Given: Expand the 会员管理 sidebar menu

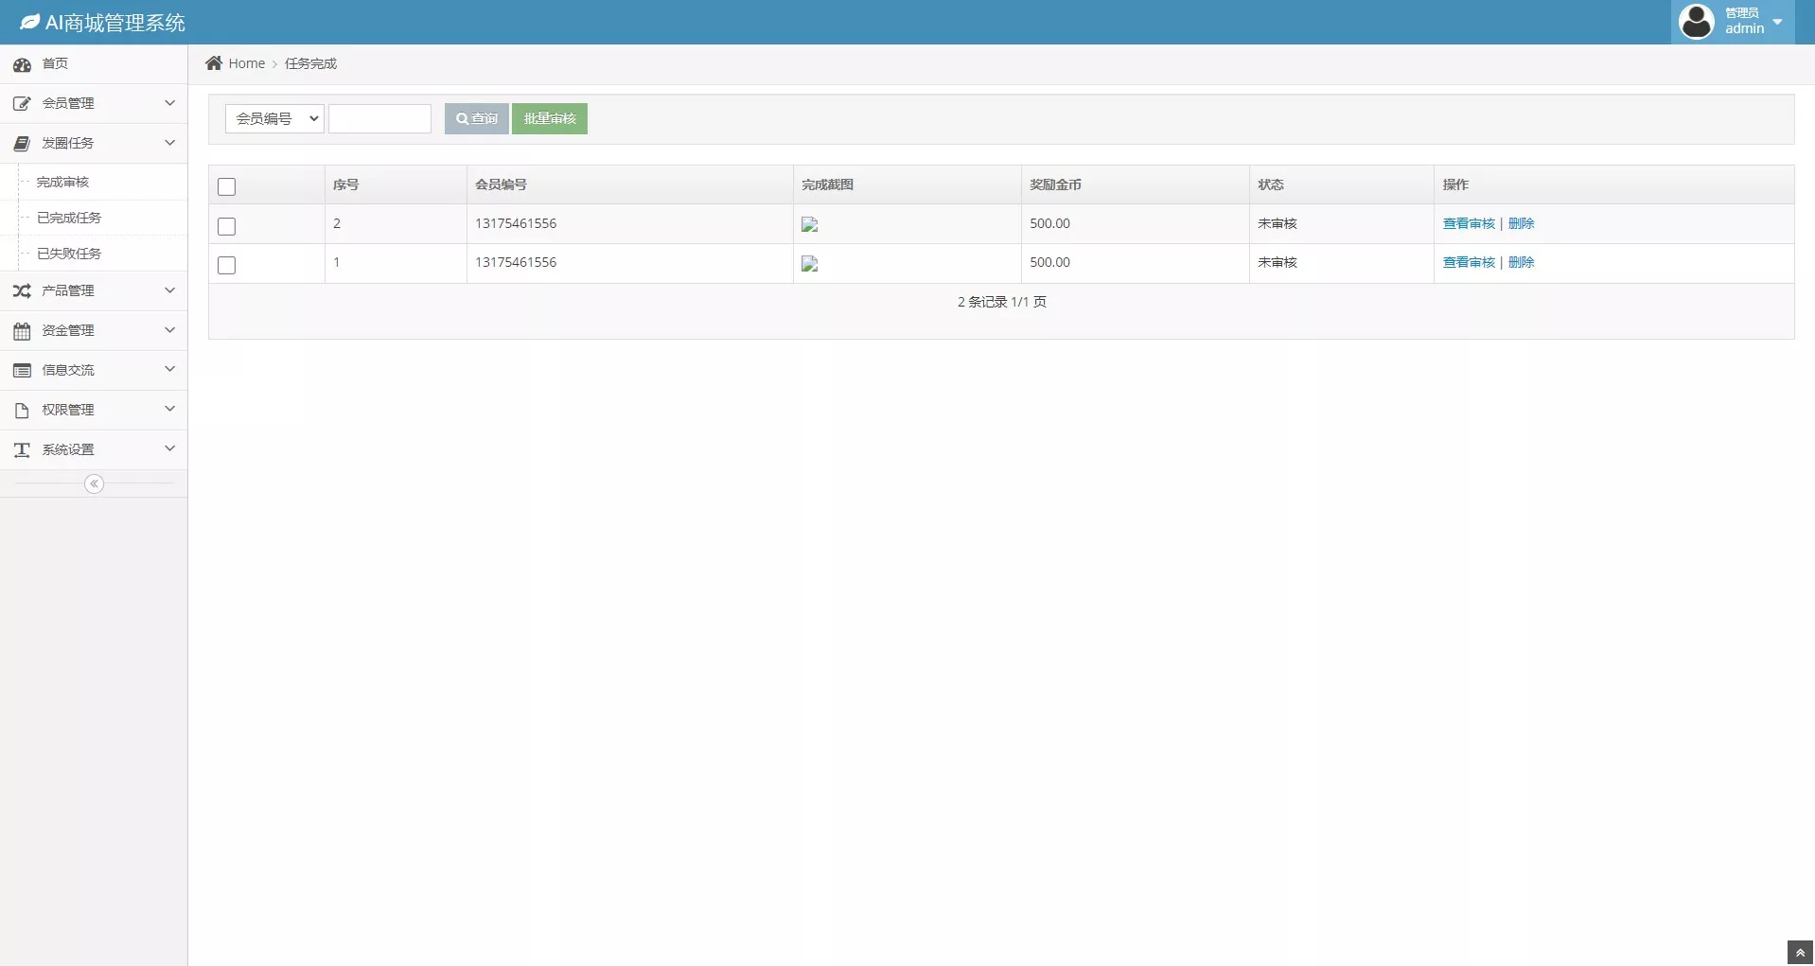Looking at the screenshot, I should click(93, 103).
